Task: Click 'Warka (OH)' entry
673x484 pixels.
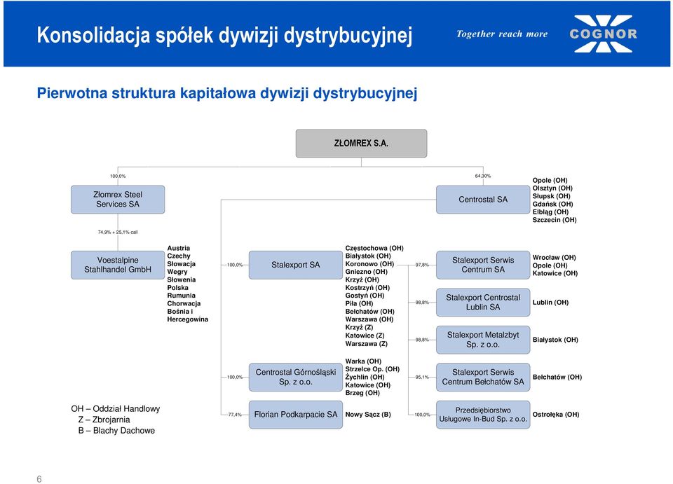Action: (x=363, y=361)
